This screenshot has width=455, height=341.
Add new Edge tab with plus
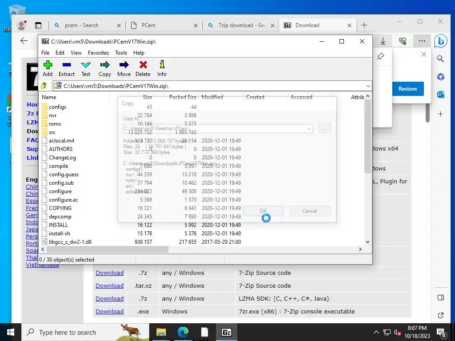pos(364,25)
